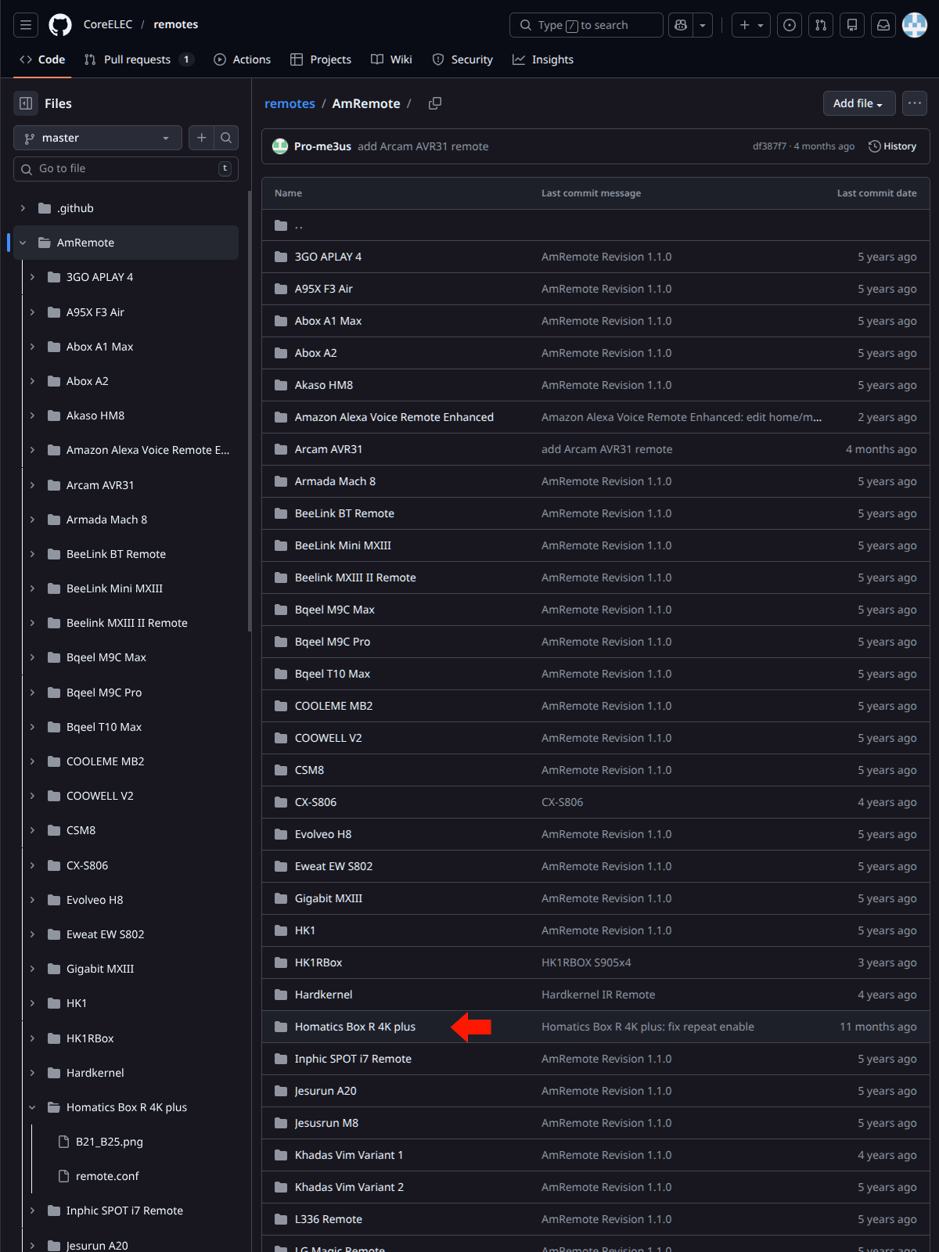
Task: Click the HK1 folder icon in list
Action: point(281,930)
